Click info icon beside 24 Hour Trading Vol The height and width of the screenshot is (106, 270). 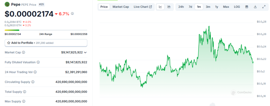(x=35, y=72)
